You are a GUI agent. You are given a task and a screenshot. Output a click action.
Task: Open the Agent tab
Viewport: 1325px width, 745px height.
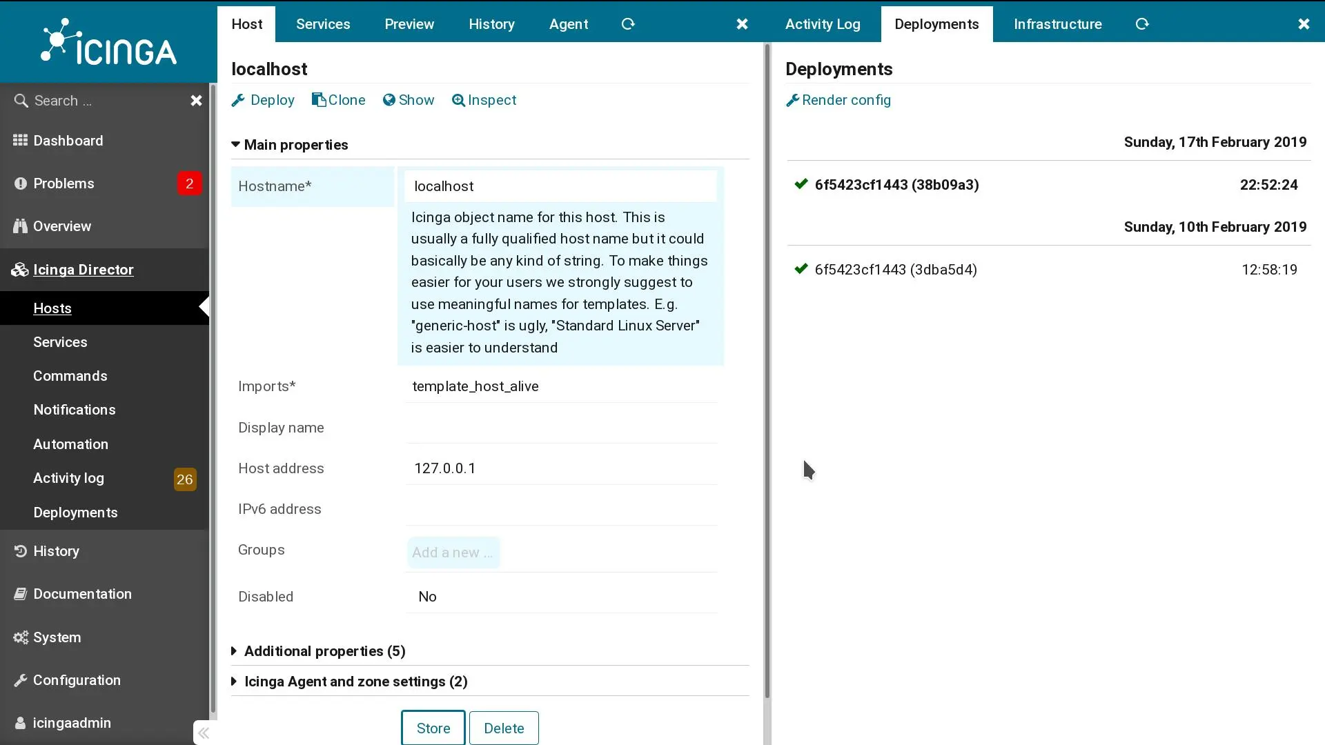pos(569,24)
